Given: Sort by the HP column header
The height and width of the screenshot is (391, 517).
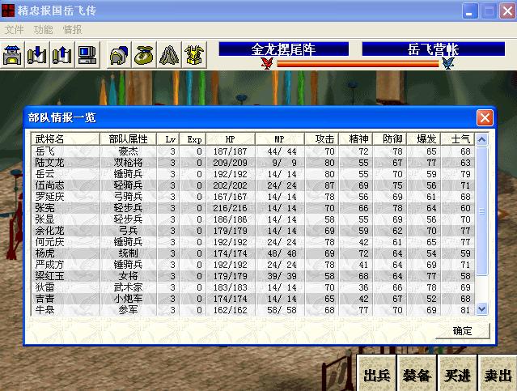Looking at the screenshot, I should click(x=230, y=139).
